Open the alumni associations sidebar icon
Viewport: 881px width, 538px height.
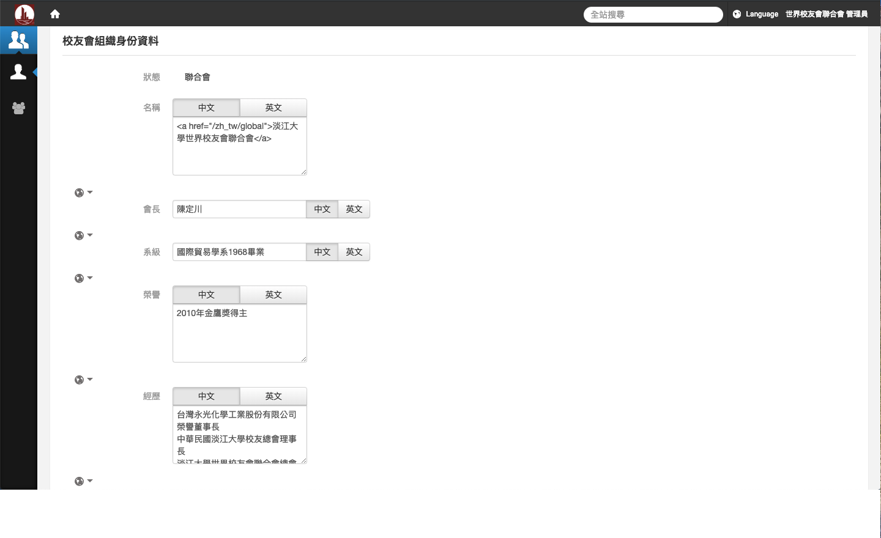tap(18, 40)
